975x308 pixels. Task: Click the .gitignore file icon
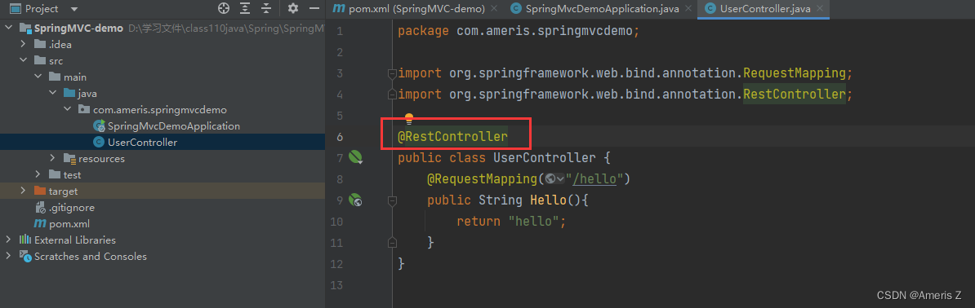coord(40,208)
